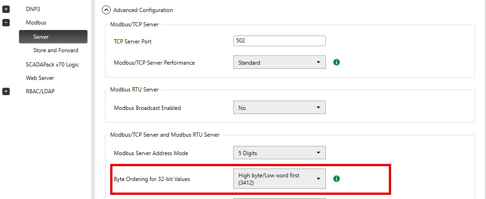Viewport: 486px width, 199px height.
Task: Open the Modbus Server page
Action: [53, 37]
